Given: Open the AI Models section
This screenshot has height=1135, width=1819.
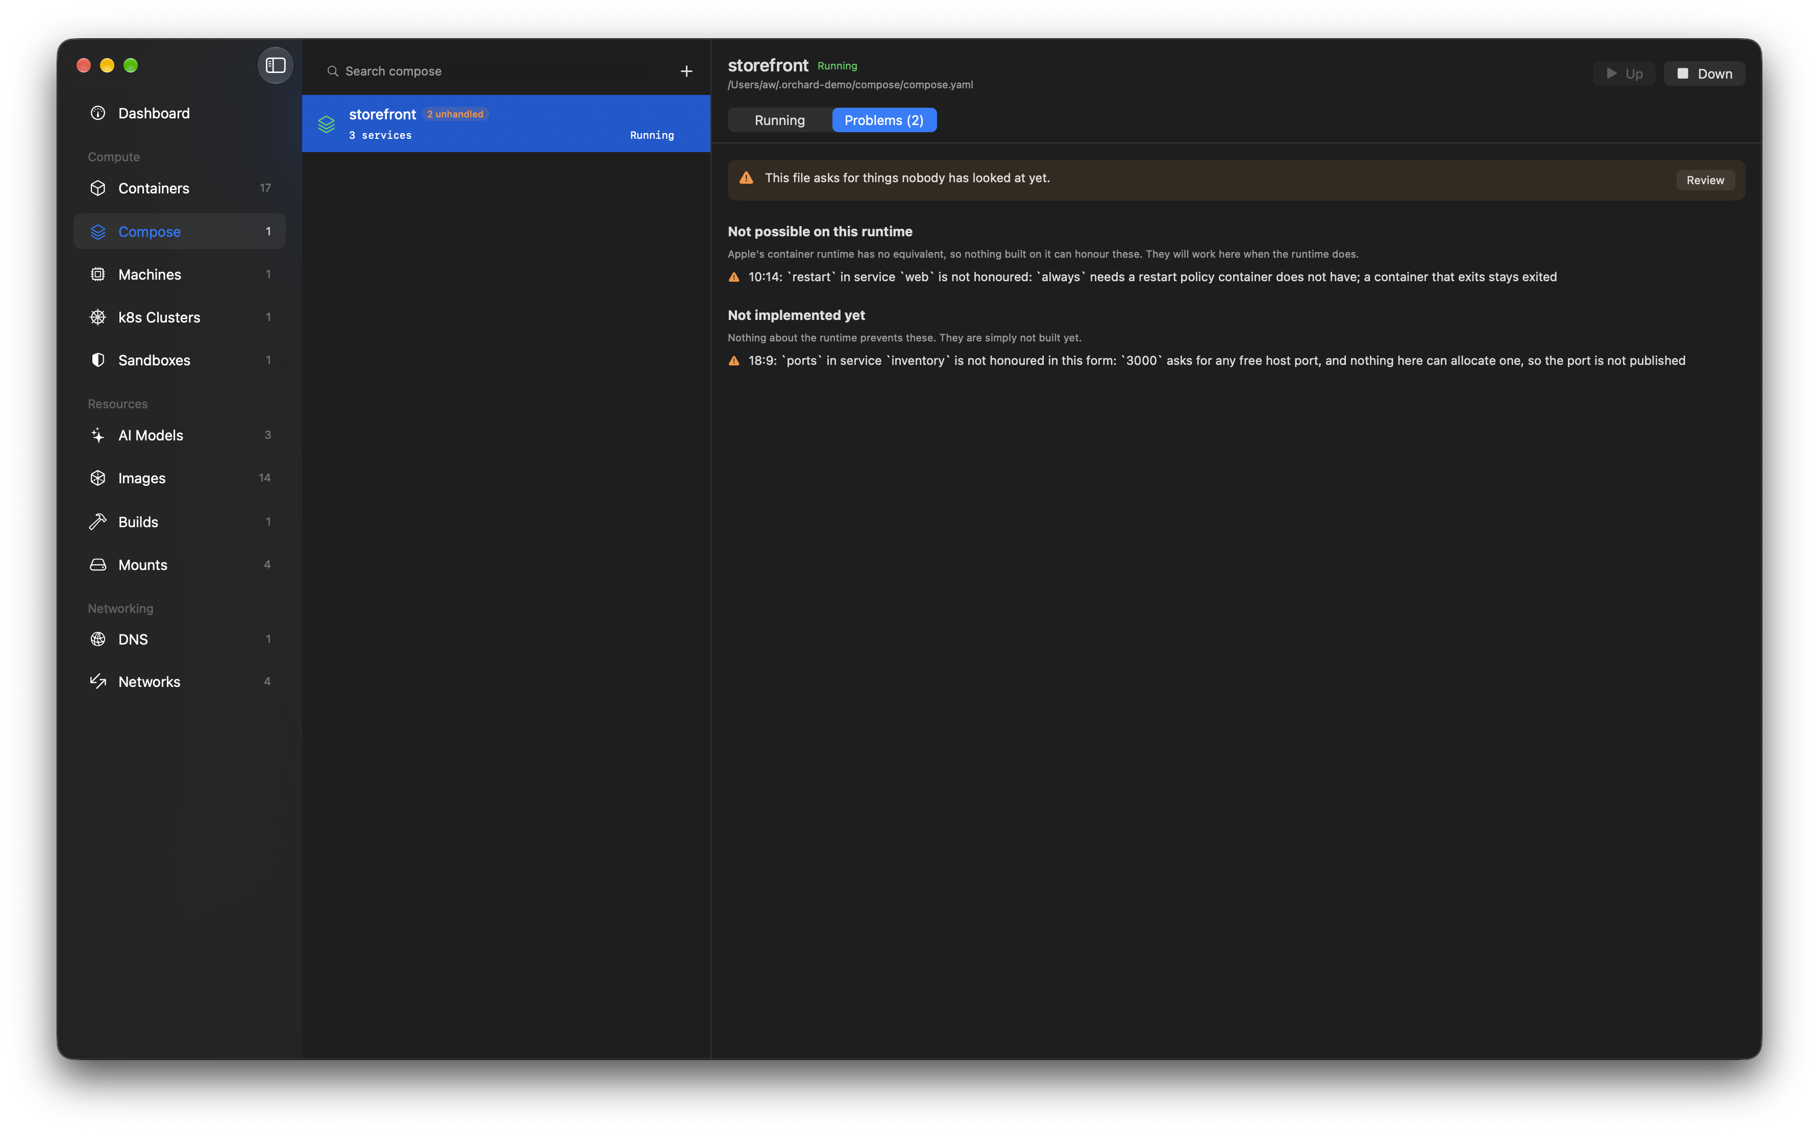Looking at the screenshot, I should pyautogui.click(x=180, y=435).
